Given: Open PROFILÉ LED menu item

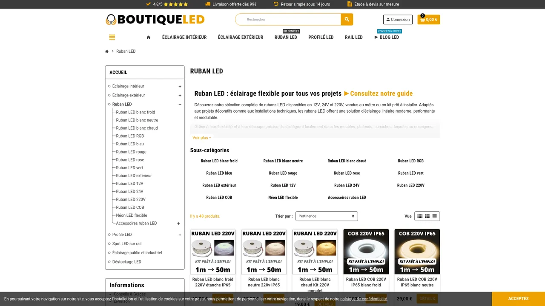Looking at the screenshot, I should [321, 37].
